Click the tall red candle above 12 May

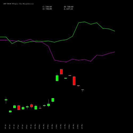coord(61,72)
